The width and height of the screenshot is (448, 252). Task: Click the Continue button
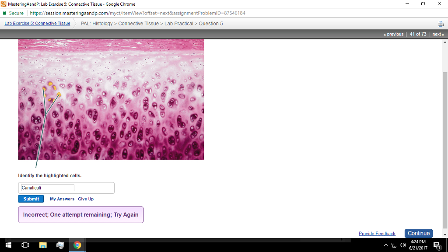point(418,233)
